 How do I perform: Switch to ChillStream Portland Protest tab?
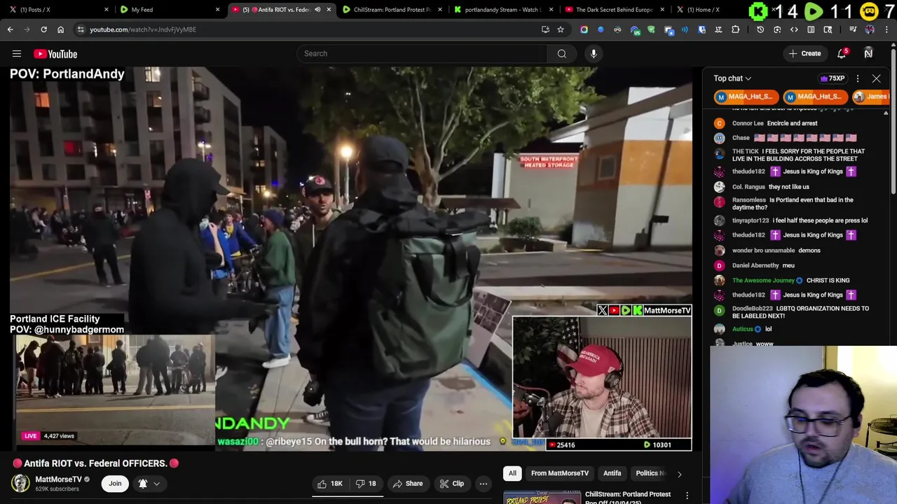[392, 10]
